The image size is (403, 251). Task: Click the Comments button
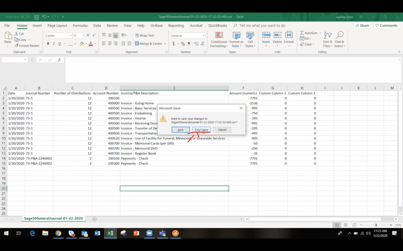click(386, 26)
